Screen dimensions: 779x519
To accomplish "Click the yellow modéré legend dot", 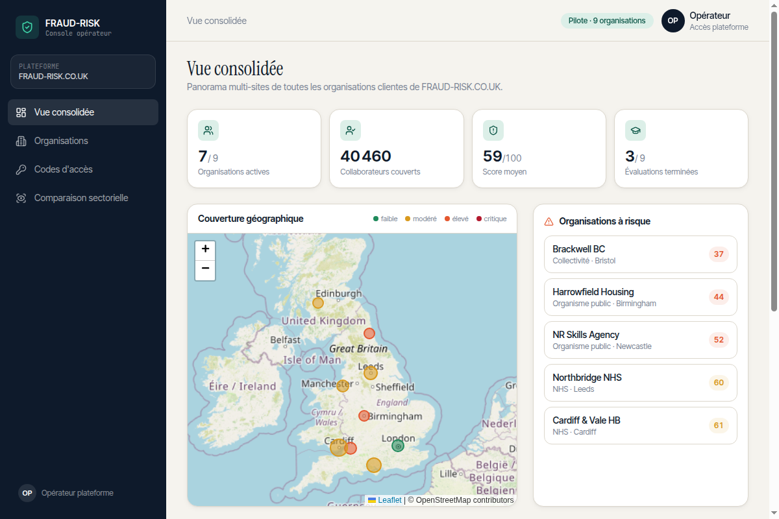I will point(408,219).
